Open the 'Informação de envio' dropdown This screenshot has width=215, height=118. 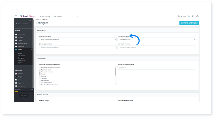coord(156,47)
